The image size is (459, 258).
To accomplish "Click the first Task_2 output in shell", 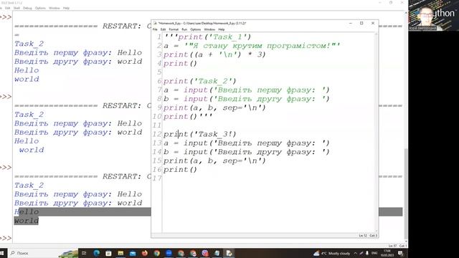I will pyautogui.click(x=29, y=44).
